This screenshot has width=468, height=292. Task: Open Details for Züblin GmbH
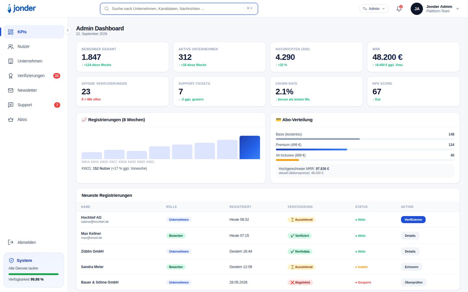(410, 251)
